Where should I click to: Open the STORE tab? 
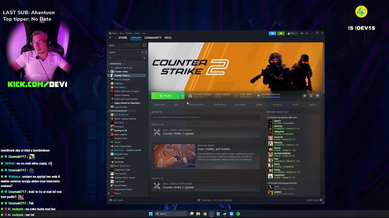(x=123, y=38)
